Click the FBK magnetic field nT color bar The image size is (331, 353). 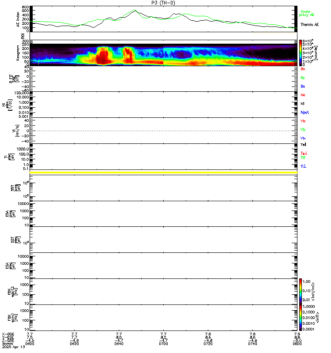tap(301, 317)
